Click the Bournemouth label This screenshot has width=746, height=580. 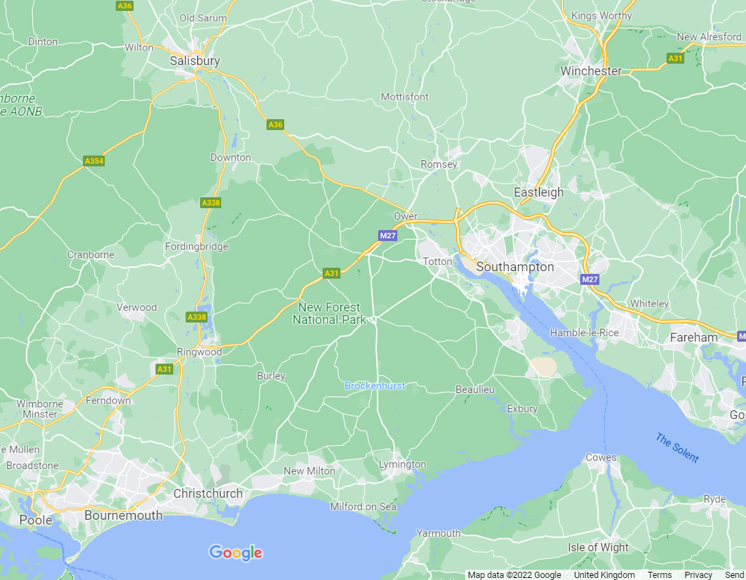coord(124,516)
